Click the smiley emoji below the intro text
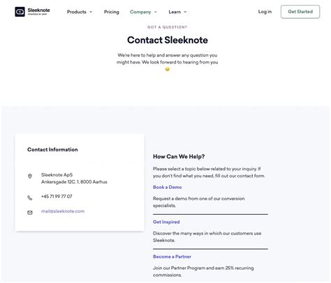331x283 pixels. tap(167, 69)
